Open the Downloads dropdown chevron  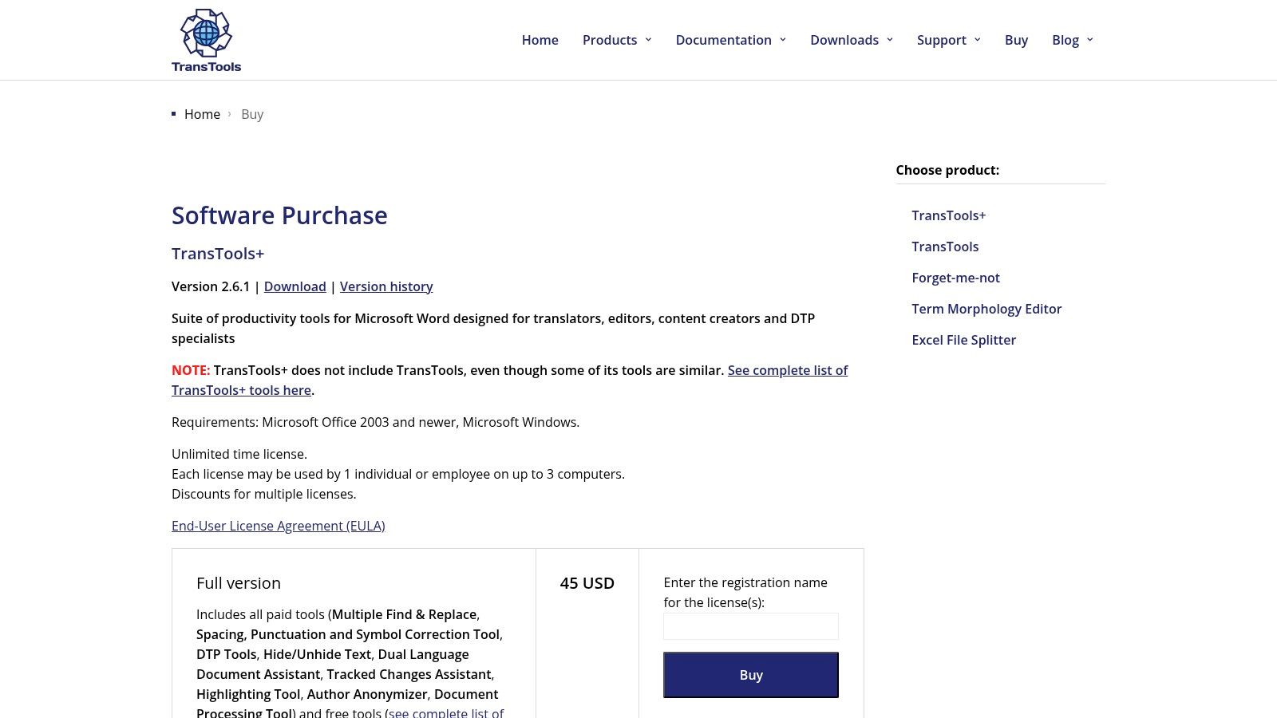[889, 40]
